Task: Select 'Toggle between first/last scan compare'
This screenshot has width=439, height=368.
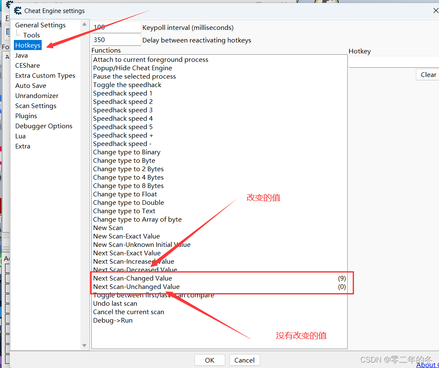Action: click(219, 295)
